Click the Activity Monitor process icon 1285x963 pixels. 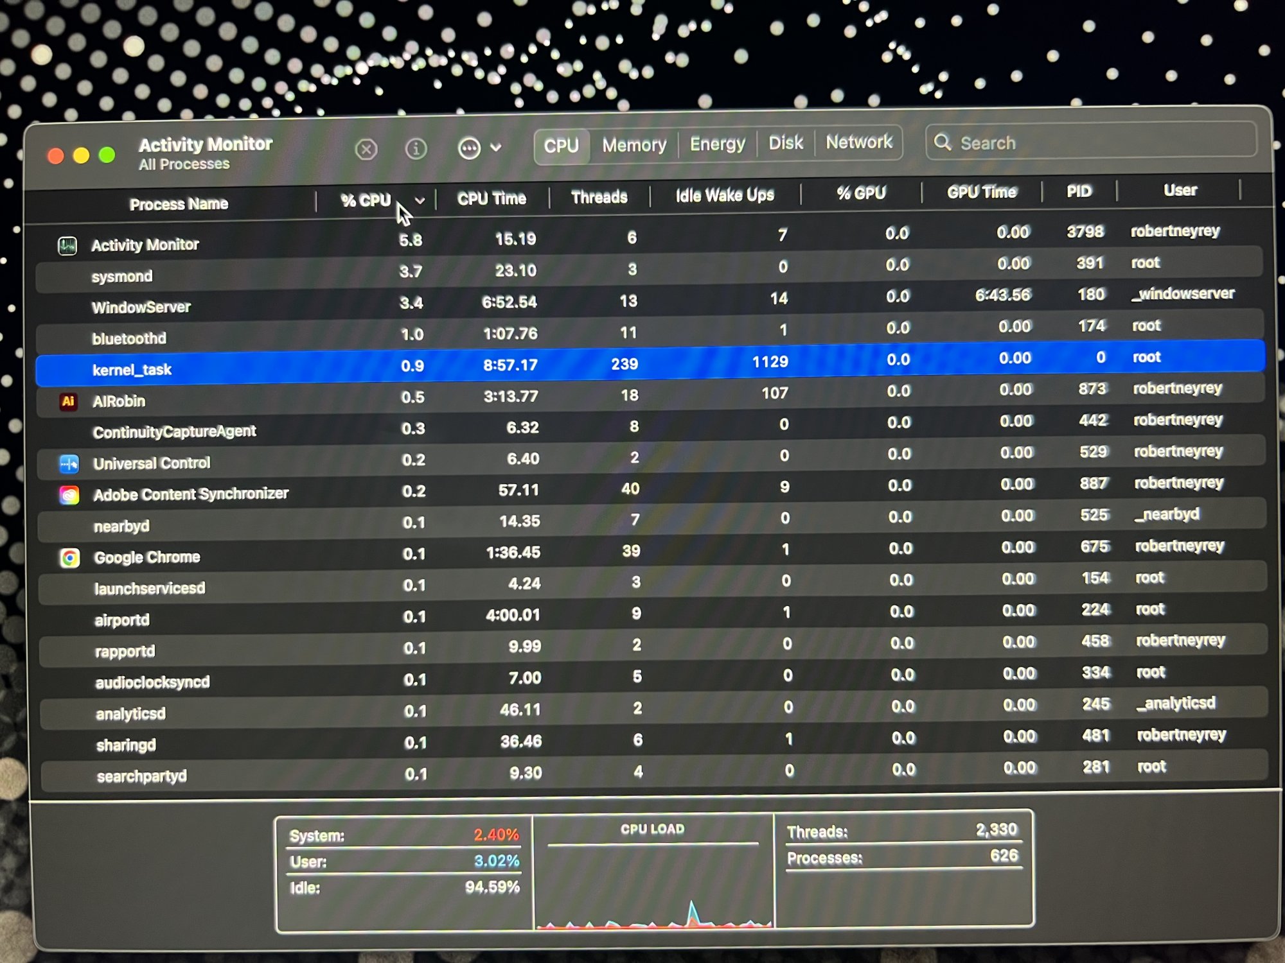pyautogui.click(x=67, y=245)
